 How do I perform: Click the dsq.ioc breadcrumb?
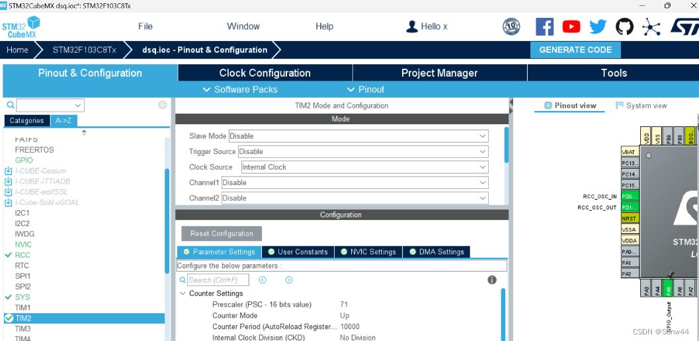pos(204,50)
